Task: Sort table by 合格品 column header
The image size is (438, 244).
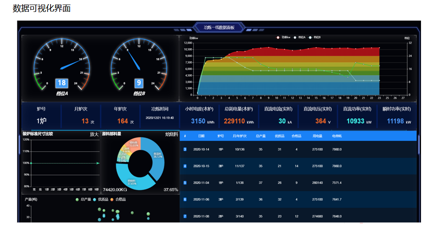Action: coord(297,136)
